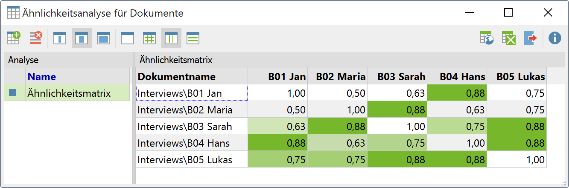
Task: Switch to narrow column width
Action: [60, 38]
